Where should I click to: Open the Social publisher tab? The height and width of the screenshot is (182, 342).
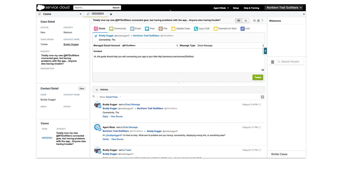click(x=100, y=28)
